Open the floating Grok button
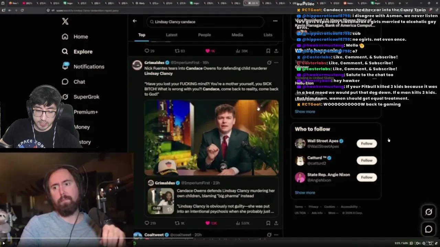 (428, 212)
